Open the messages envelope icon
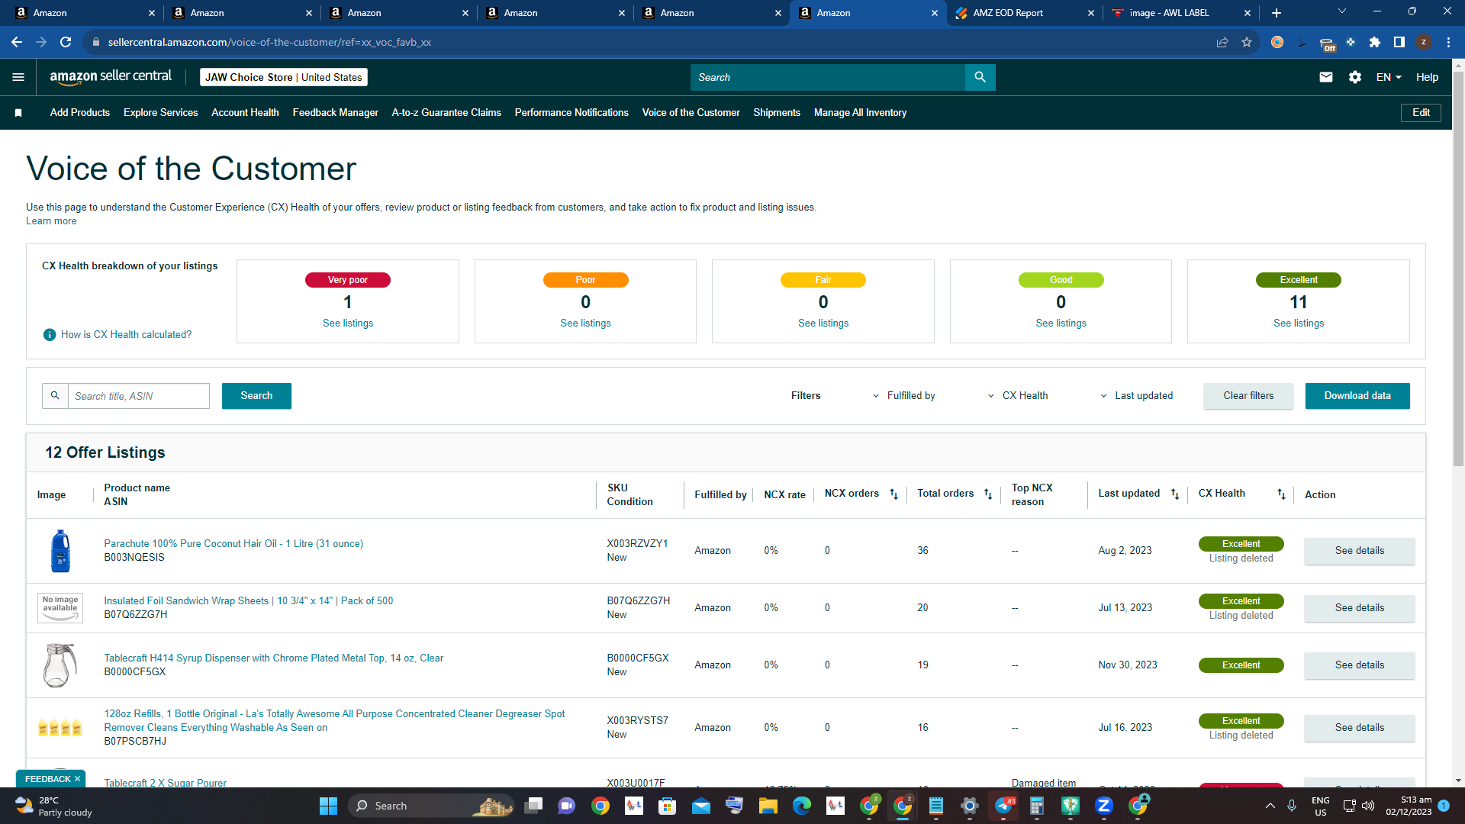 click(x=1326, y=77)
